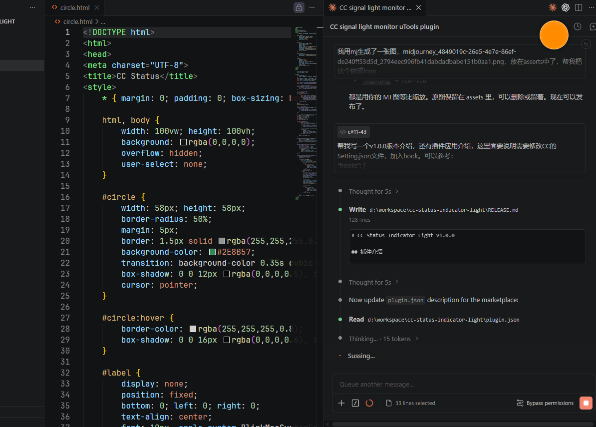Click the html, body selector on line 9
The width and height of the screenshot is (596, 427).
tap(125, 120)
